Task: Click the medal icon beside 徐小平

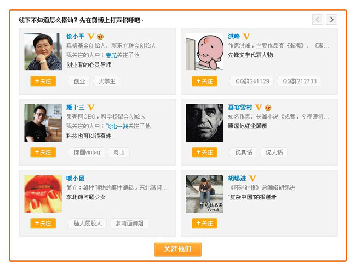Action: [100, 37]
